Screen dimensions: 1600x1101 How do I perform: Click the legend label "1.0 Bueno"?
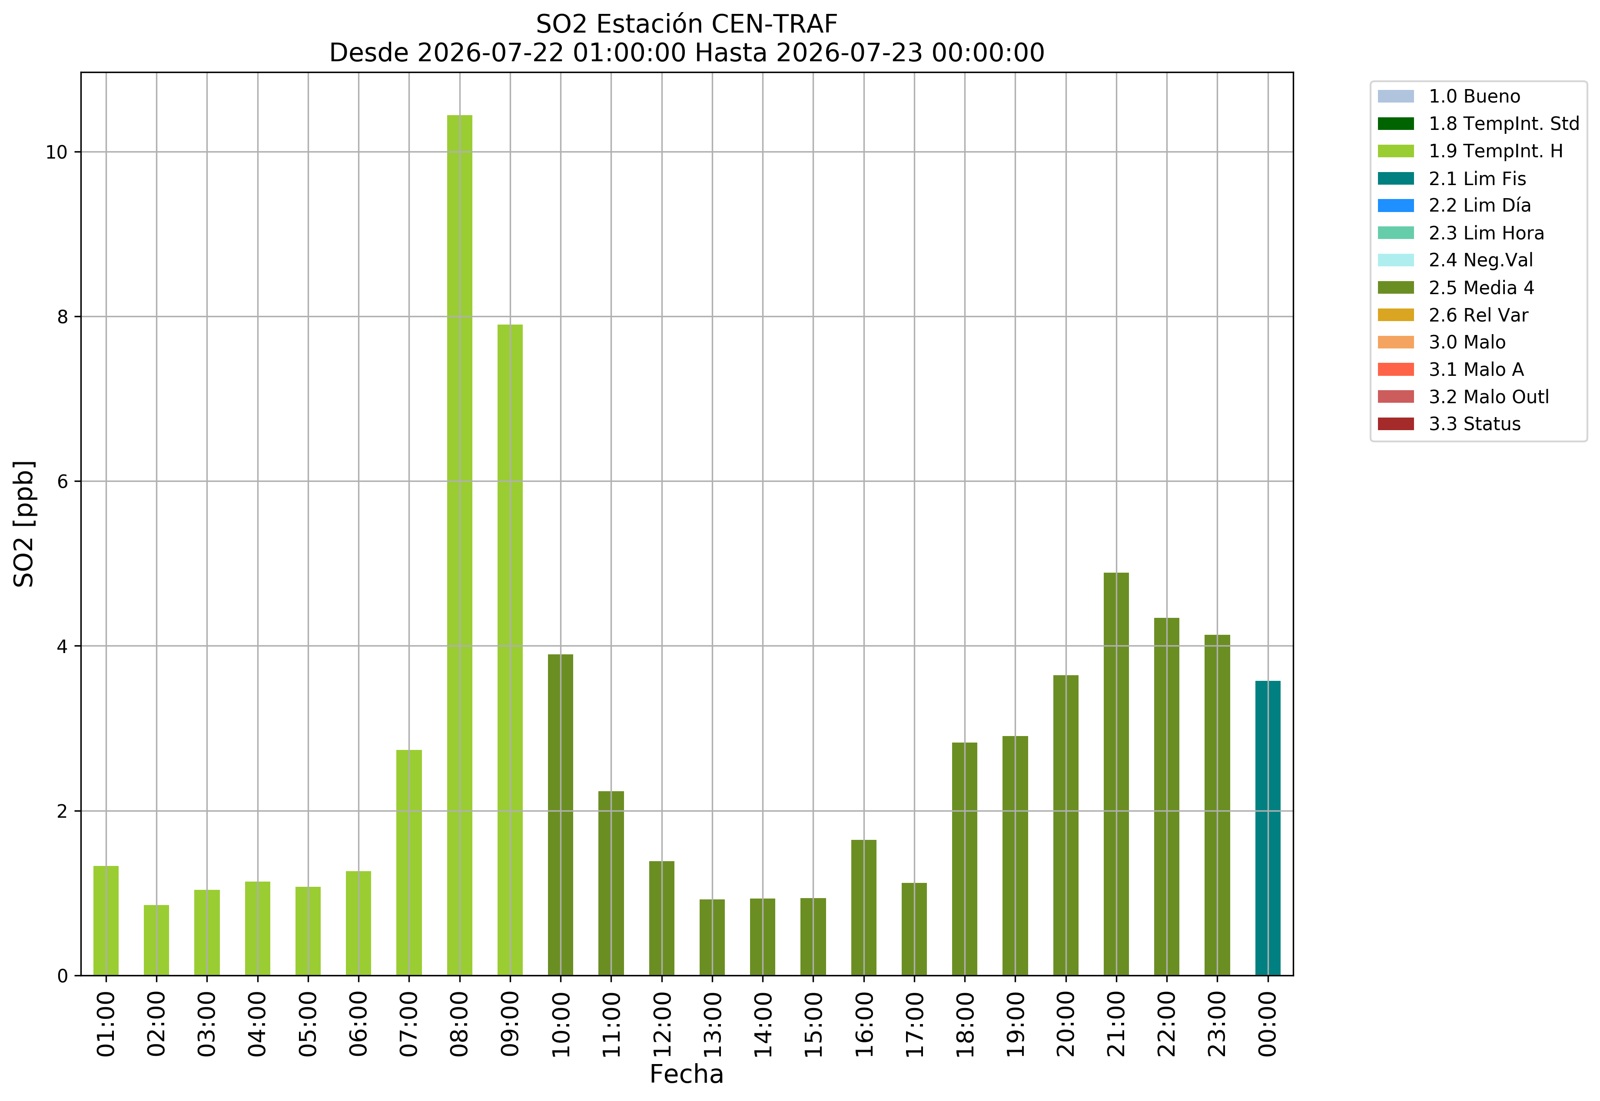pyautogui.click(x=1474, y=96)
